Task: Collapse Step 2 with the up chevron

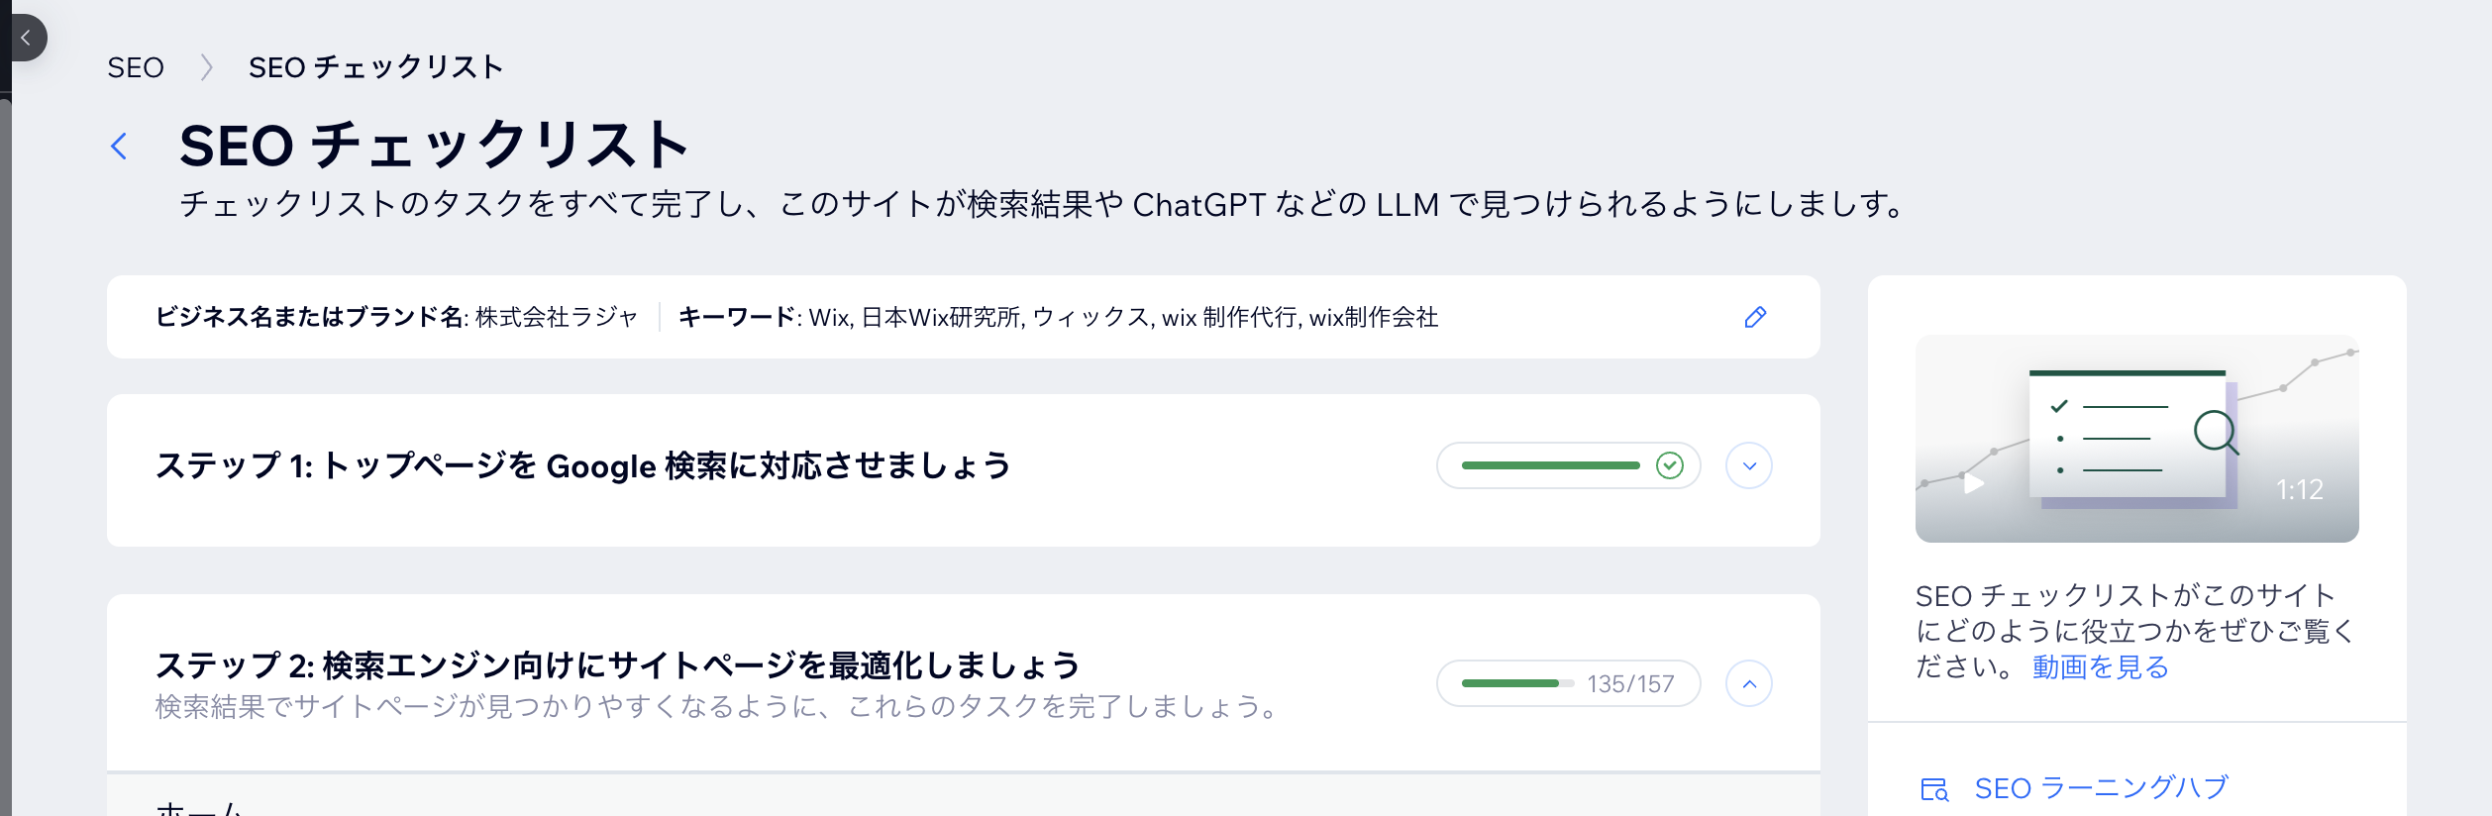Action: [1749, 683]
